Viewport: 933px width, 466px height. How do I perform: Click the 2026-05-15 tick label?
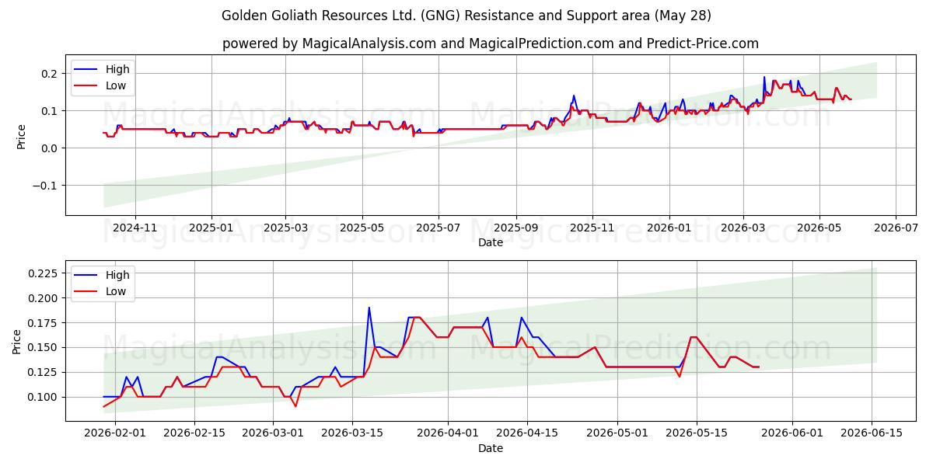[697, 433]
